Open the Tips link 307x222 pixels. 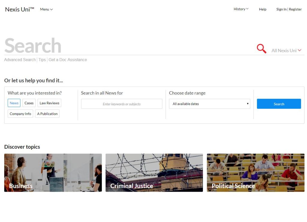(x=42, y=59)
